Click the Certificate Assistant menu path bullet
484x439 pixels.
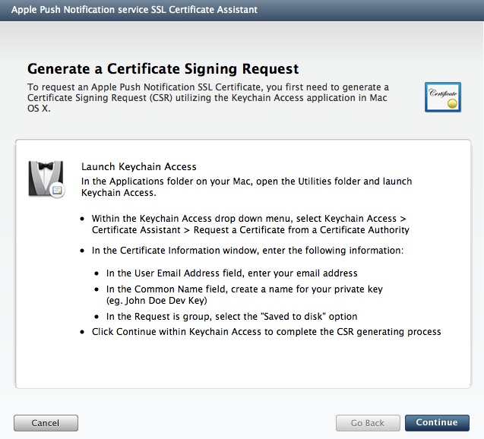click(250, 224)
